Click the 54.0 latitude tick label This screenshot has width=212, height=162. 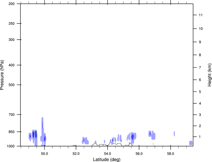click(107, 154)
